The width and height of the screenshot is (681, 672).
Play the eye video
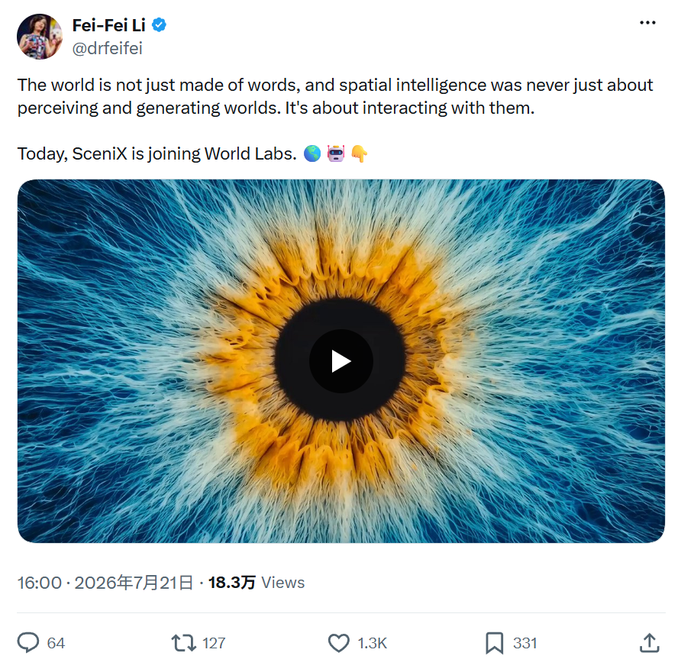(x=341, y=361)
